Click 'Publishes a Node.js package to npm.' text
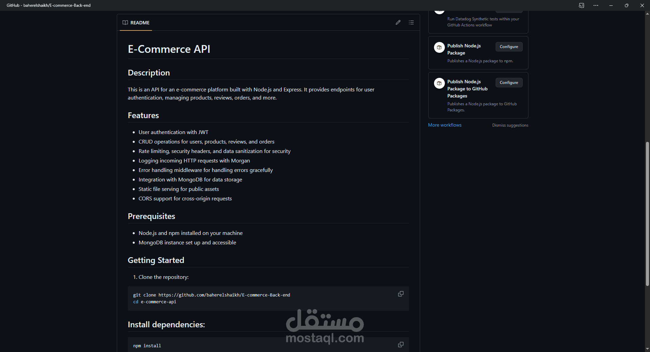The image size is (650, 352). pyautogui.click(x=480, y=61)
